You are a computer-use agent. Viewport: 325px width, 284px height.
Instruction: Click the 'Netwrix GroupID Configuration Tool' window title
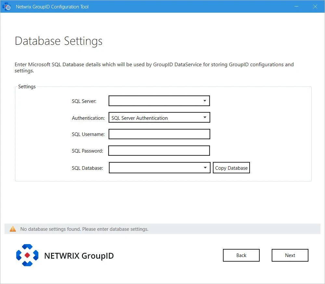tap(52, 7)
